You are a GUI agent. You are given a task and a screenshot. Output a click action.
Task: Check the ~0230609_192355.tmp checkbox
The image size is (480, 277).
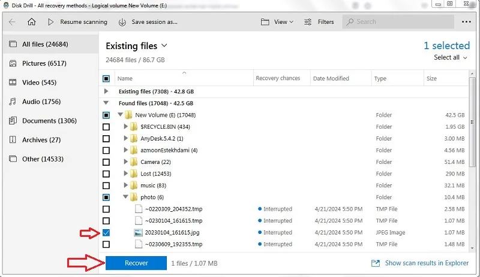click(x=106, y=244)
